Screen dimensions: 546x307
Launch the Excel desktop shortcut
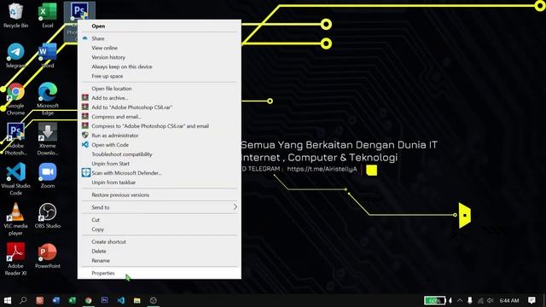tap(48, 15)
